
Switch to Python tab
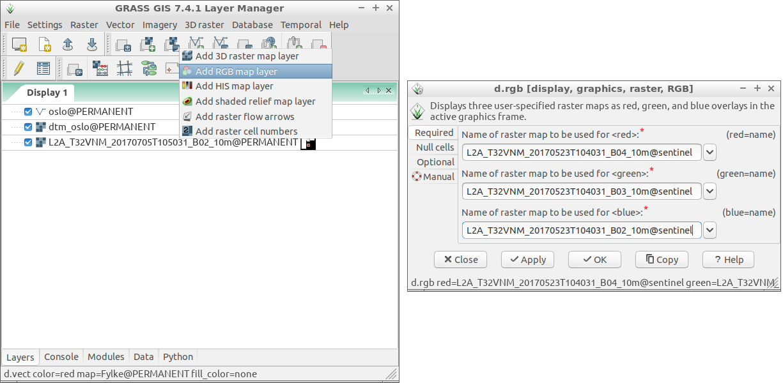pyautogui.click(x=178, y=357)
